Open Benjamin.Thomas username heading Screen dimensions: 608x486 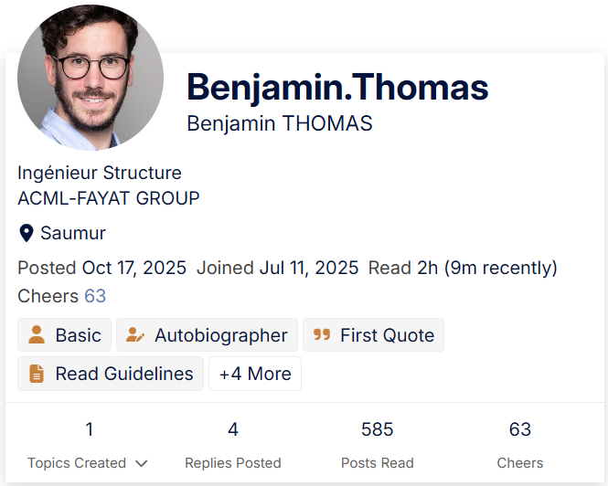[x=337, y=87]
